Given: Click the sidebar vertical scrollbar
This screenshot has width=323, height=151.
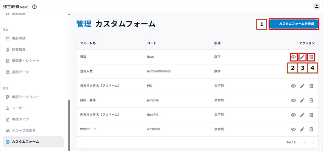Looking at the screenshot, I should point(69,124).
